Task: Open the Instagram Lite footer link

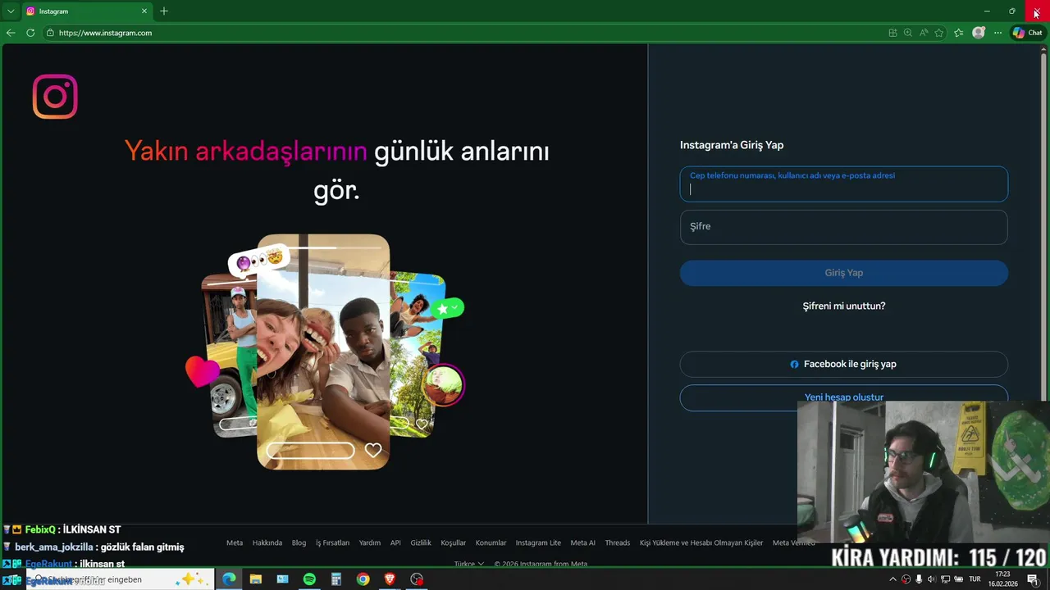Action: [x=538, y=542]
